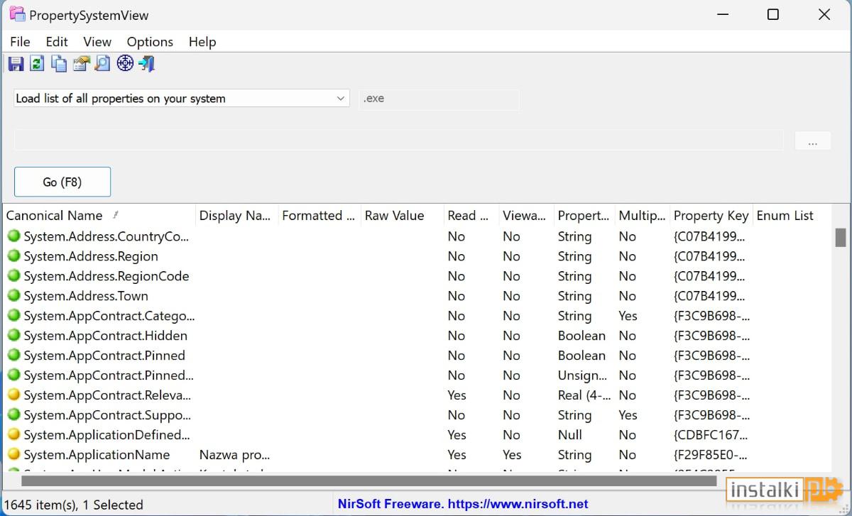Click green icon beside System.AppContract.Catego...

pyautogui.click(x=13, y=316)
